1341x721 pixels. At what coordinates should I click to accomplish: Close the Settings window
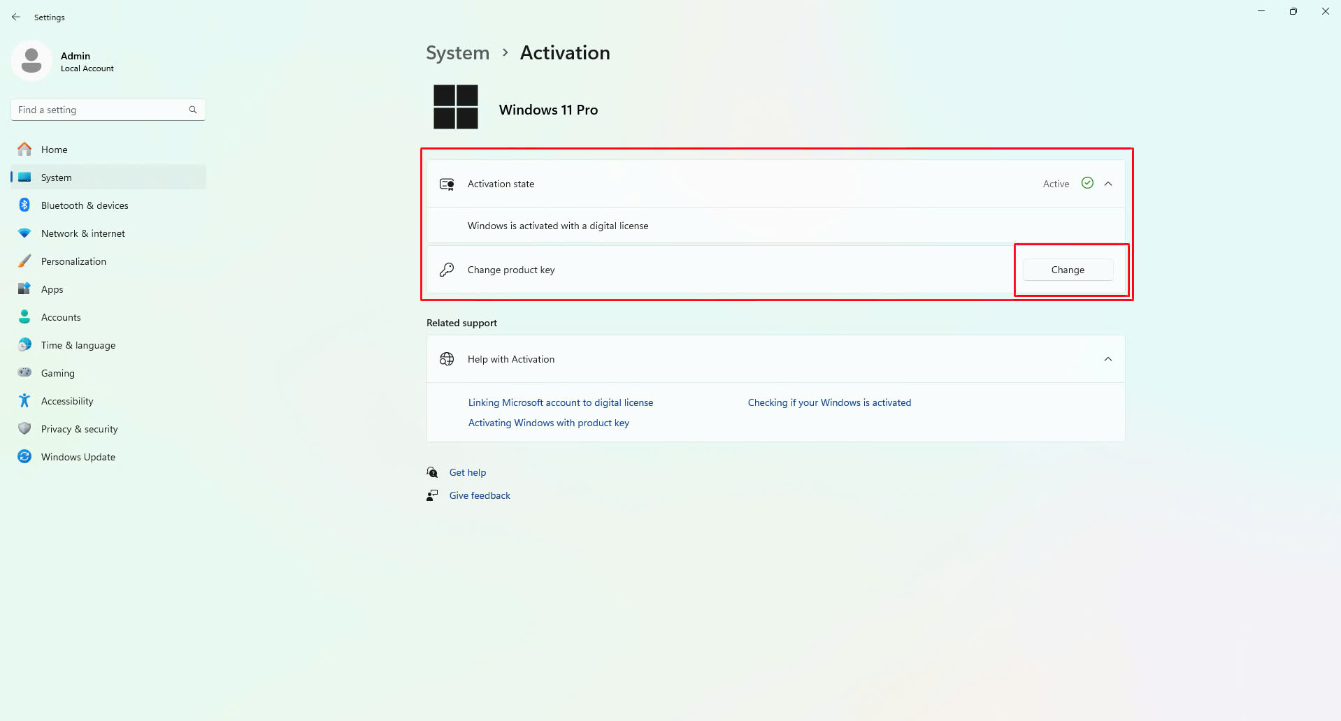pyautogui.click(x=1326, y=11)
